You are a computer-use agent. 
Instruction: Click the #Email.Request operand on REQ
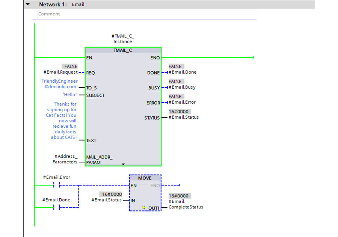(x=60, y=72)
